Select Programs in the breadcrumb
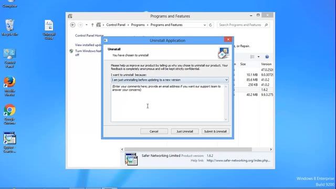The width and height of the screenshot is (336, 189). [x=138, y=25]
